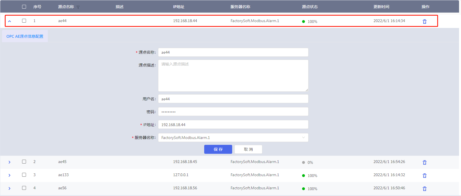Select the checkbox for ae133
Image resolution: width=461 pixels, height=196 pixels.
(x=24, y=175)
